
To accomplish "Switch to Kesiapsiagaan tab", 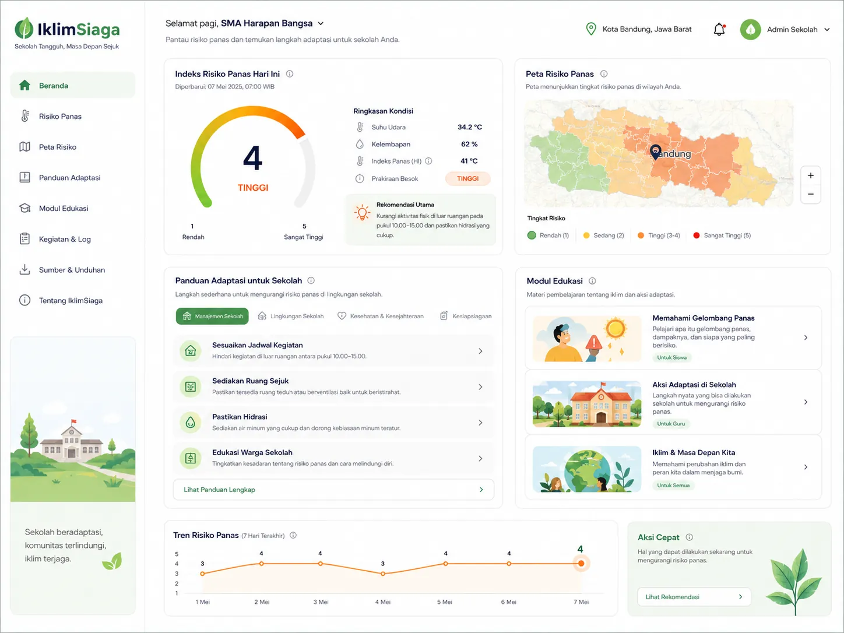I will point(465,316).
